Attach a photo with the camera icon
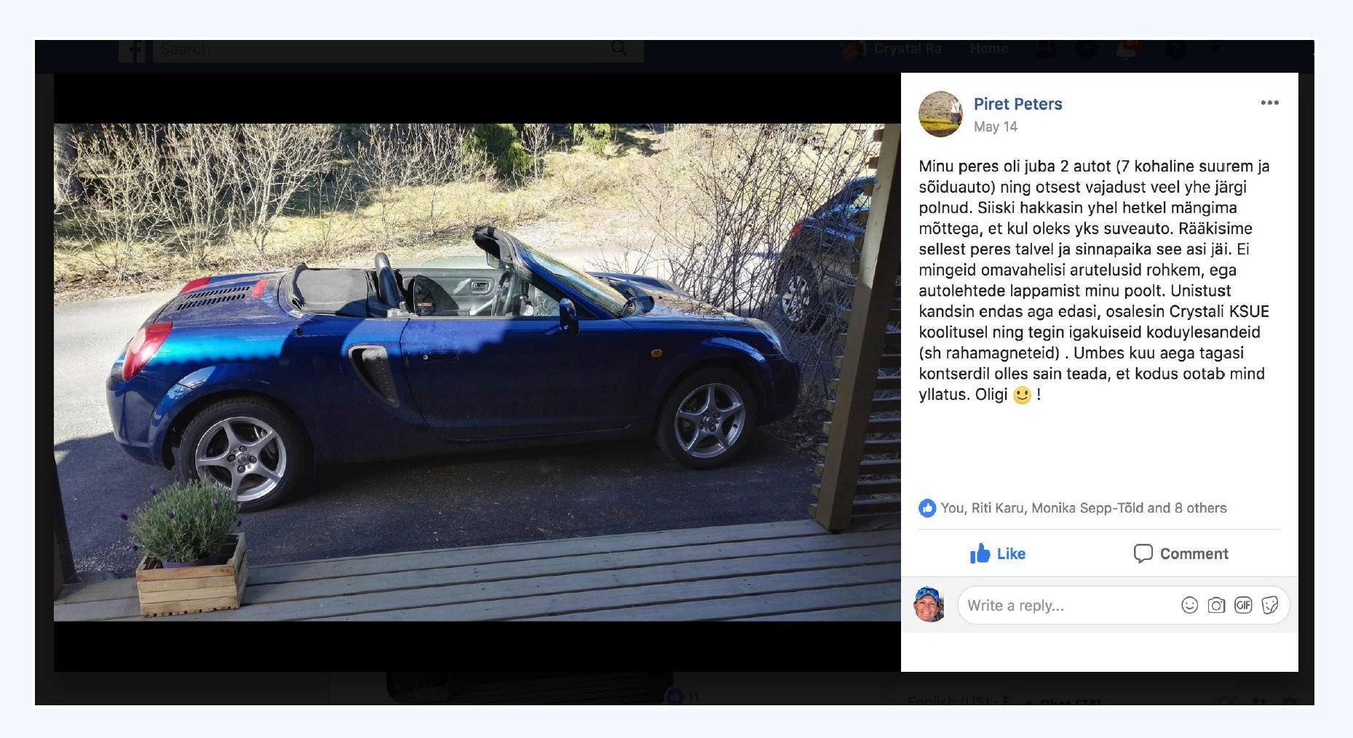1353x738 pixels. pyautogui.click(x=1216, y=605)
